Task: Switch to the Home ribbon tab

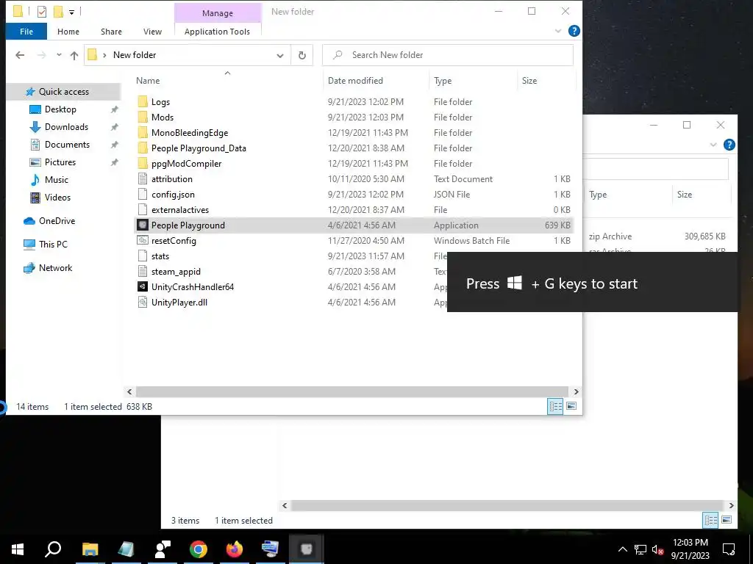Action: click(x=68, y=32)
